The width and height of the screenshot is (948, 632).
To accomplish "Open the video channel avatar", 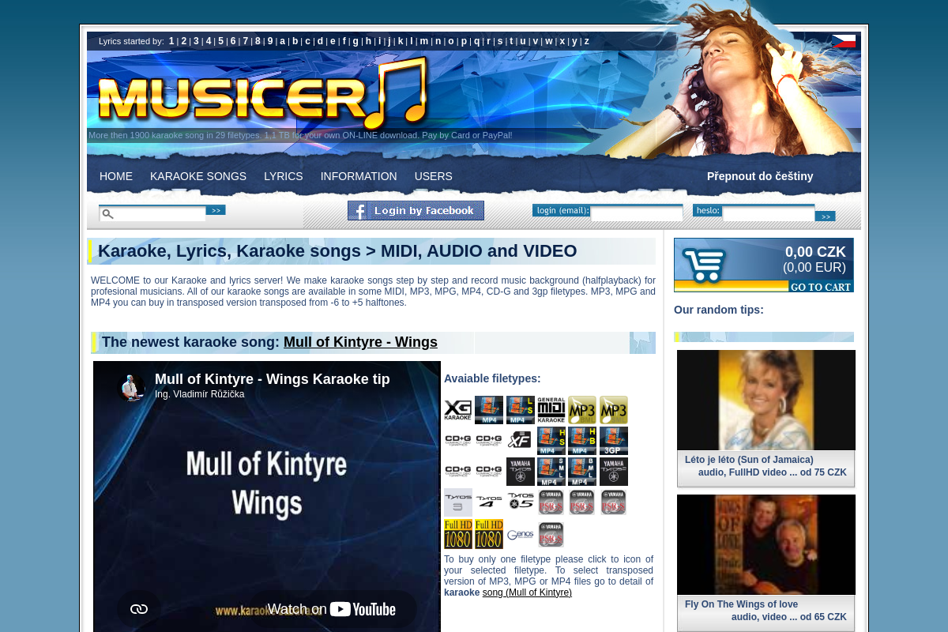I will [x=133, y=387].
